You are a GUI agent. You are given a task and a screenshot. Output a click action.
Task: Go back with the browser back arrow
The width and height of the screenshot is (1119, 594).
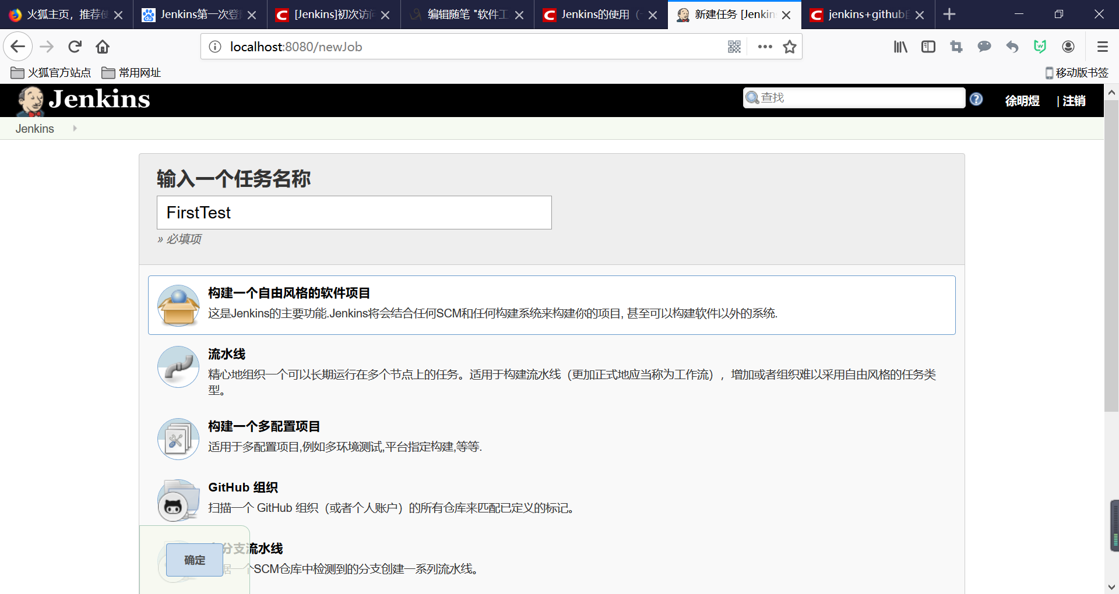18,47
